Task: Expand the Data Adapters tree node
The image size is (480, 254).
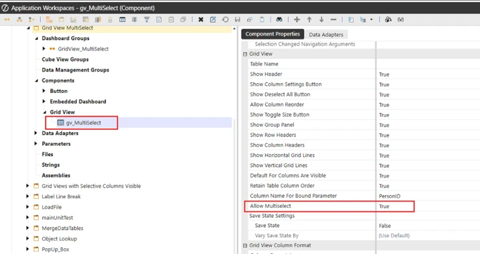Action: point(36,133)
